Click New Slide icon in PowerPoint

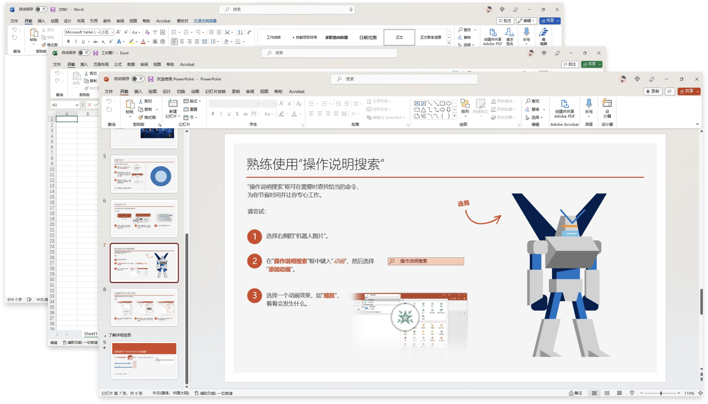click(173, 104)
